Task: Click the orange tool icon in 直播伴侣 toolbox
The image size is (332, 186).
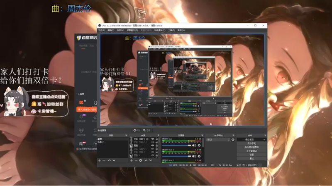Action: point(81,102)
